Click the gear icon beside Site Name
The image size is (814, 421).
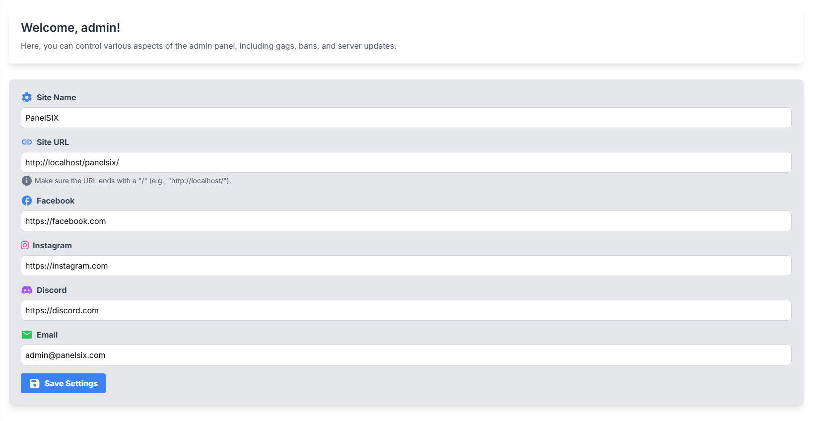[x=27, y=97]
